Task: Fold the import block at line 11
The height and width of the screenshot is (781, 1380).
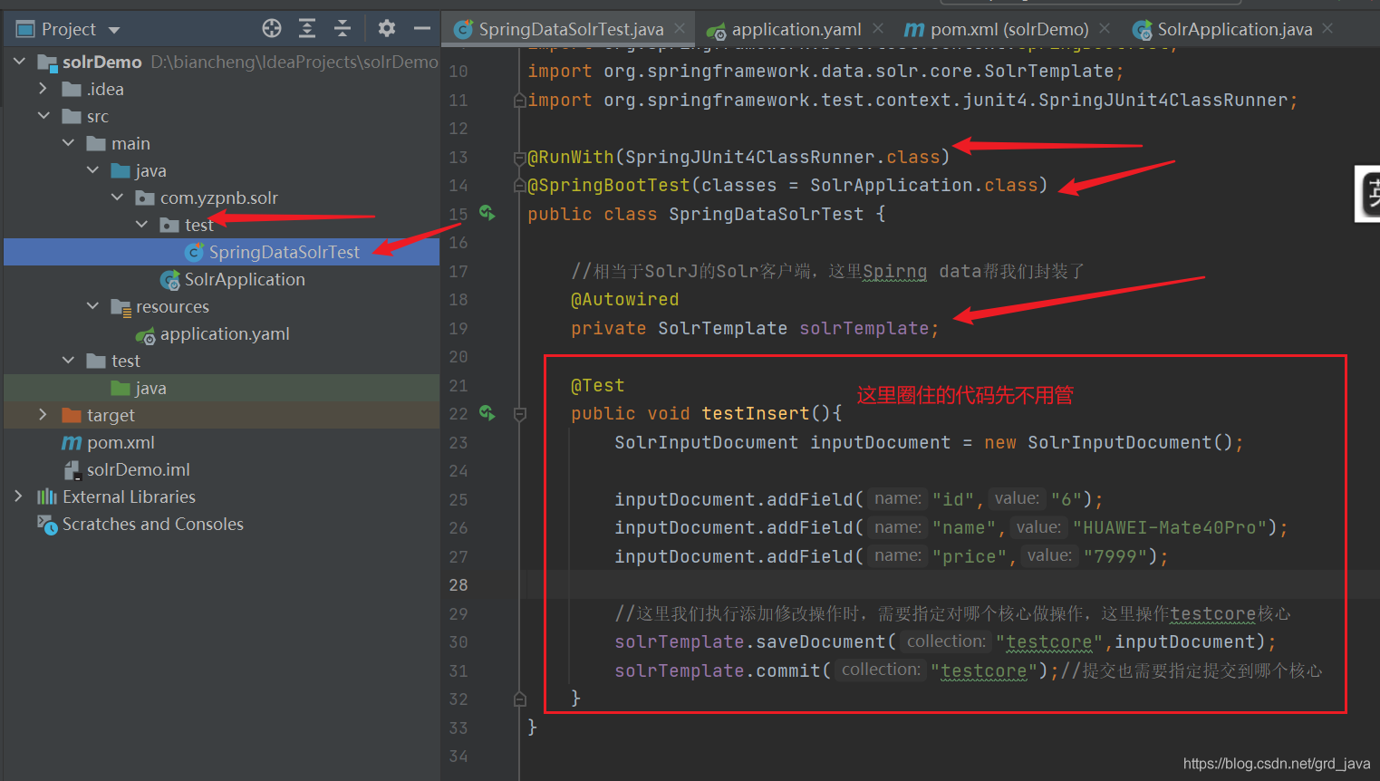Action: [520, 101]
